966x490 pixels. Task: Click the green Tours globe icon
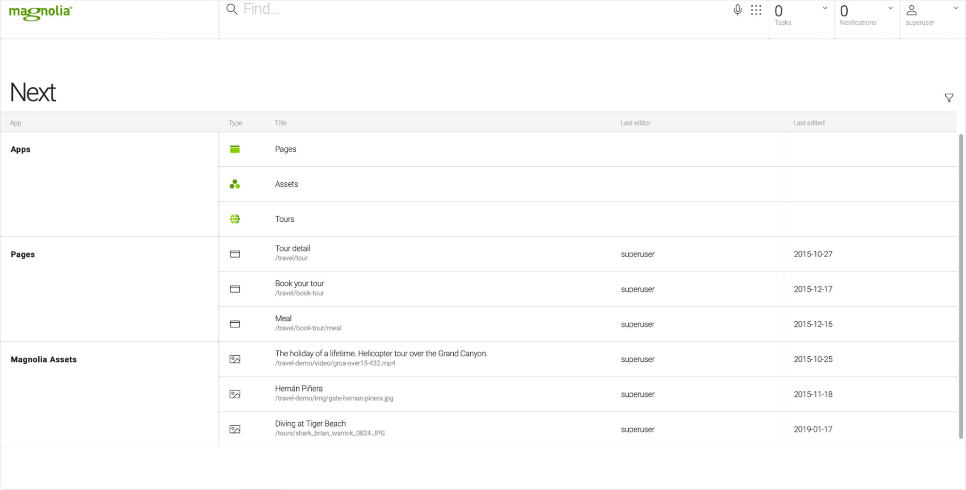coord(234,219)
